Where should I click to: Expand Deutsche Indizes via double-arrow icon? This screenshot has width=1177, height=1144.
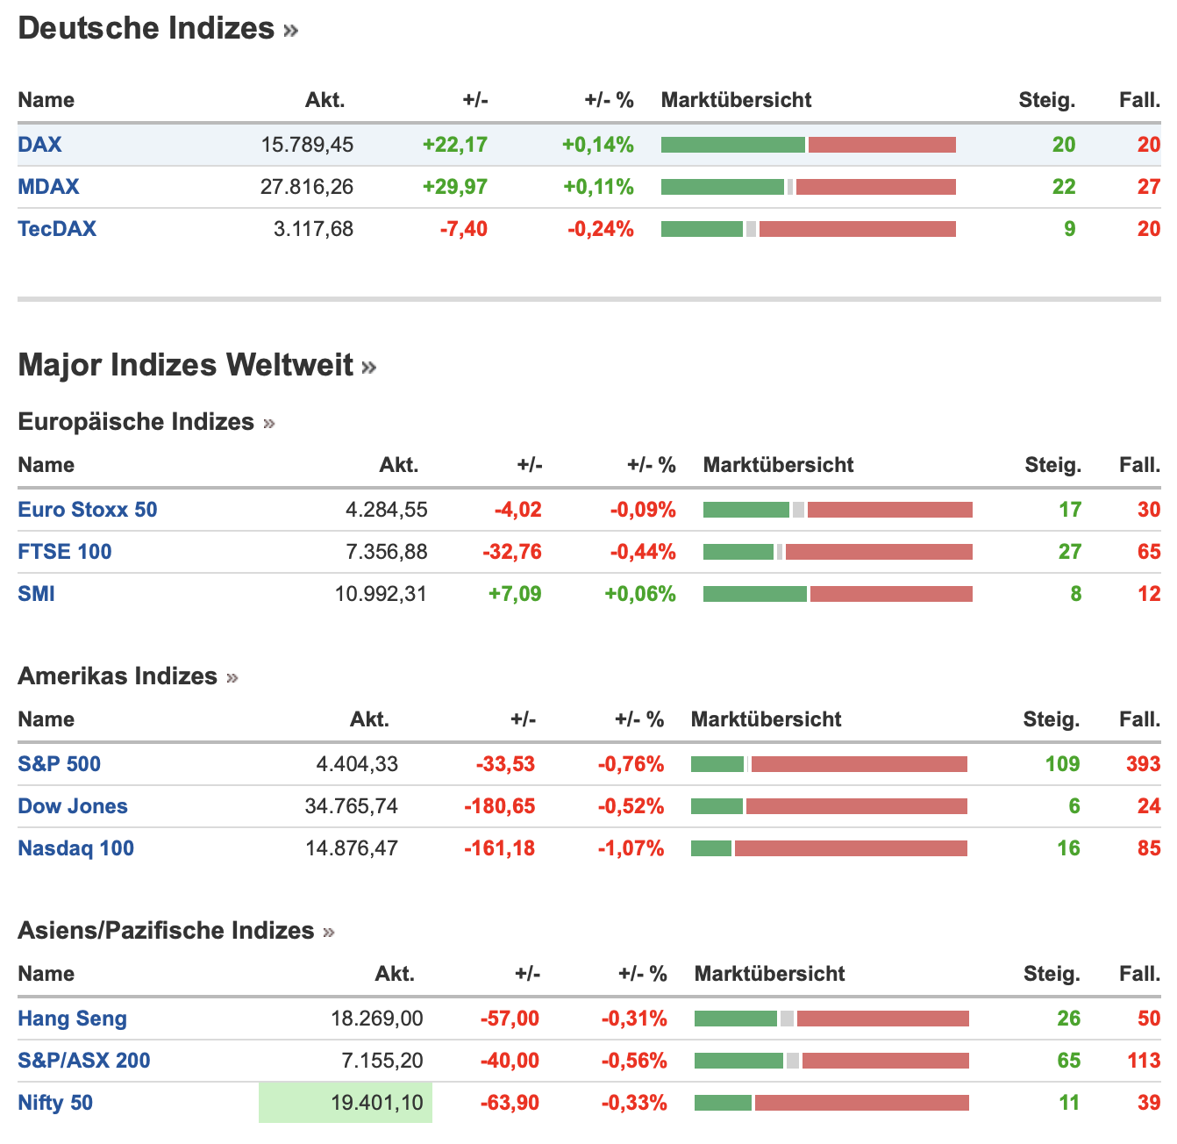(290, 32)
